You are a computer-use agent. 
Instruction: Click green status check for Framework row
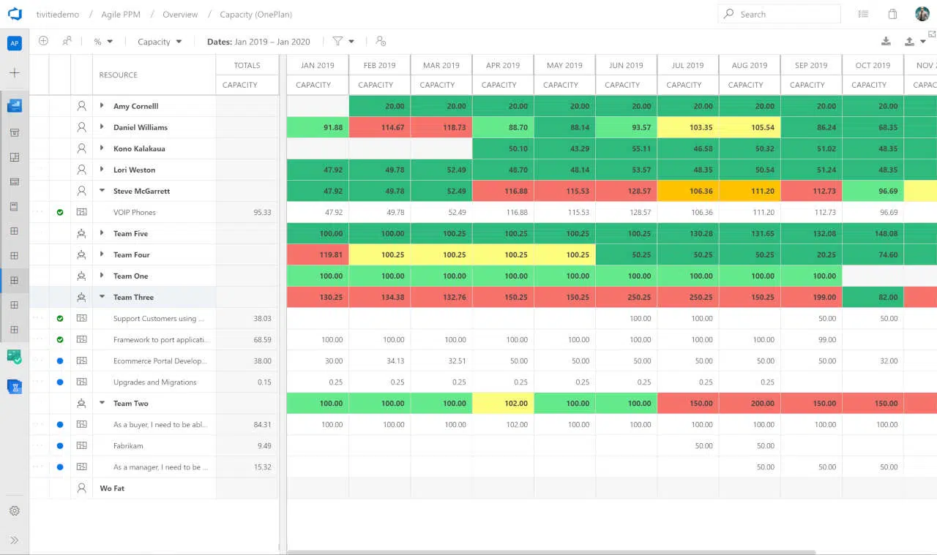pyautogui.click(x=60, y=340)
